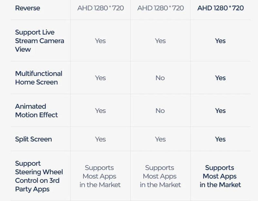Viewport: 258px width, 201px height.
Task: Select non-bold "Yes" in Multifunctional Home Screen row
Action: tap(100, 78)
